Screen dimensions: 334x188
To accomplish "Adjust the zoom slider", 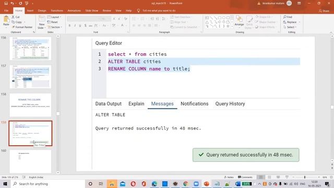I will (x=305, y=177).
